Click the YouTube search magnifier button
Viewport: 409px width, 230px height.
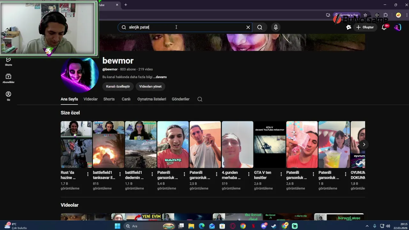coord(260,27)
